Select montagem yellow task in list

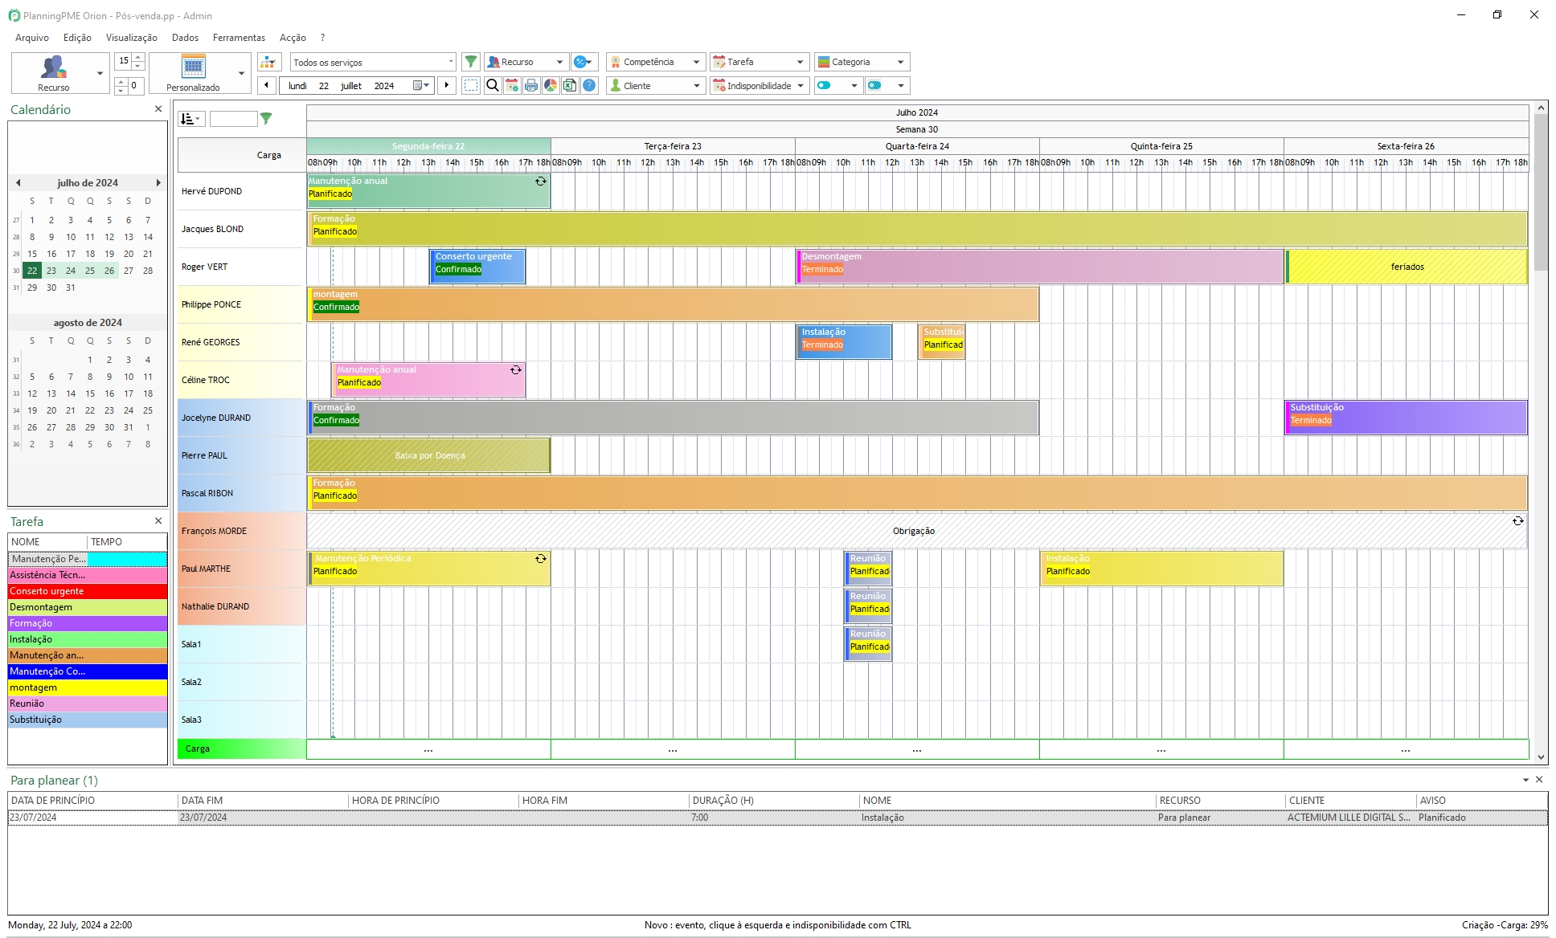click(x=88, y=687)
